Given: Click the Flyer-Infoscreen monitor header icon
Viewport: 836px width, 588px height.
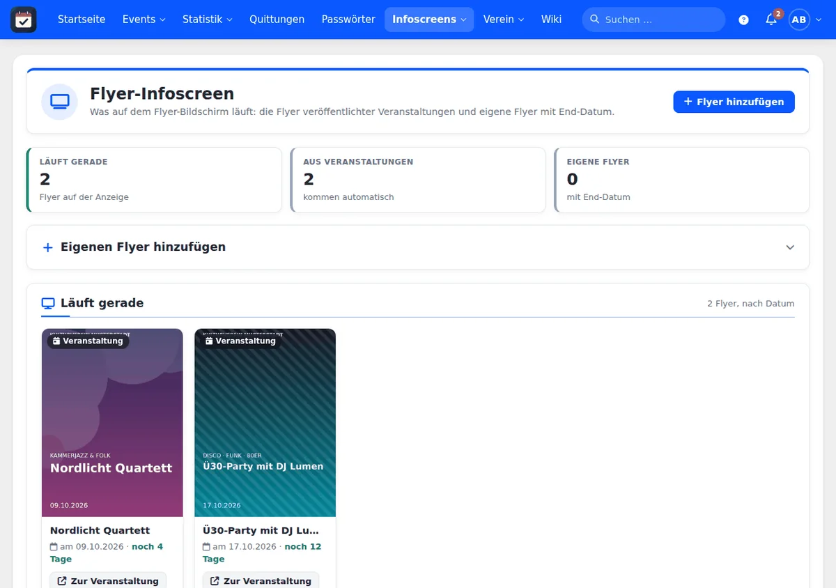Looking at the screenshot, I should coord(60,102).
